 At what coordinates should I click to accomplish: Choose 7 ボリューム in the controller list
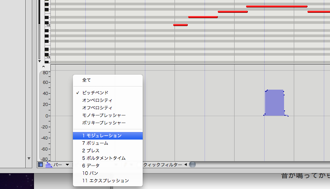coord(95,144)
